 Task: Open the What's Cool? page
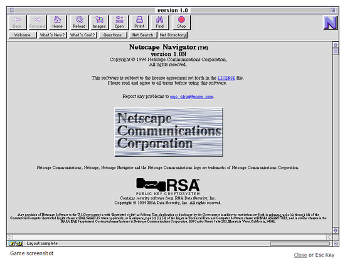83,35
